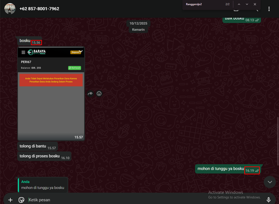Click the 15.57 timestamp on image
279x204 pixels.
(x=79, y=137)
